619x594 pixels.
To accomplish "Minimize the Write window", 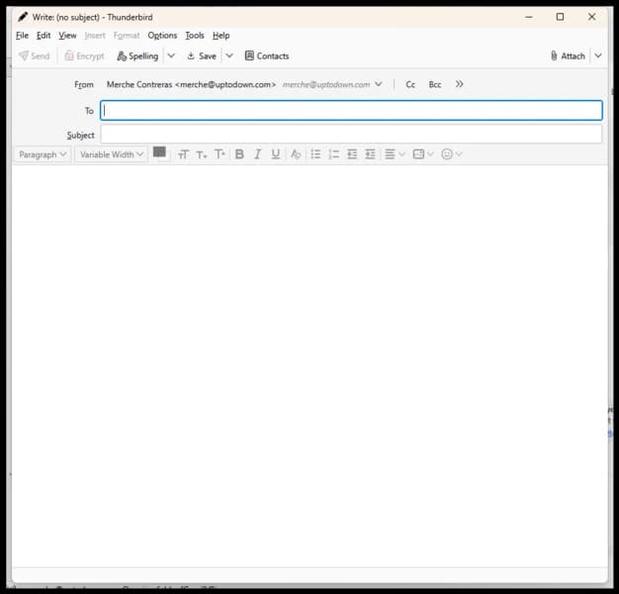I will pyautogui.click(x=529, y=17).
